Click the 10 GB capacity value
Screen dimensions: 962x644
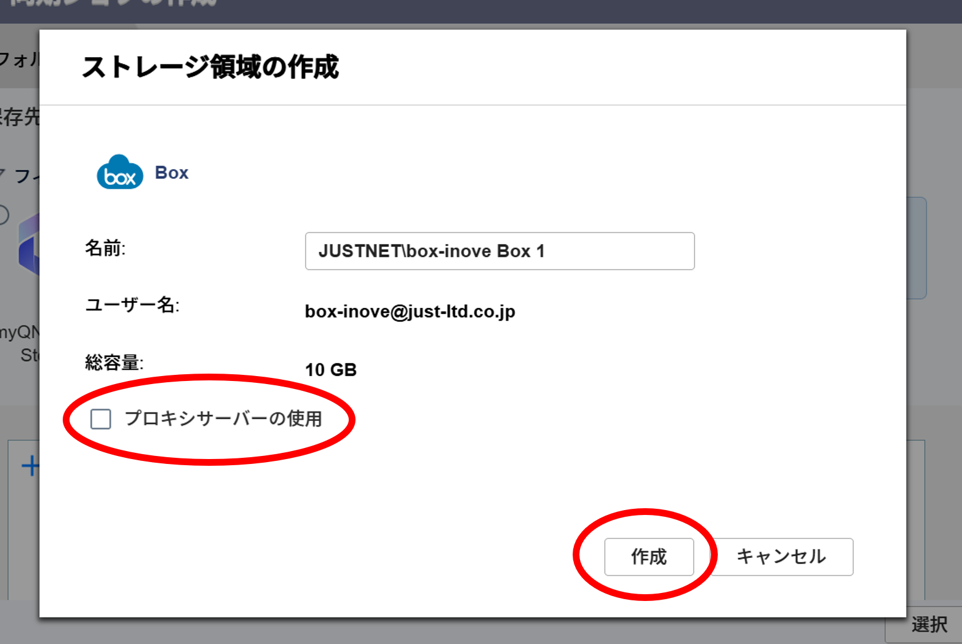pyautogui.click(x=331, y=370)
